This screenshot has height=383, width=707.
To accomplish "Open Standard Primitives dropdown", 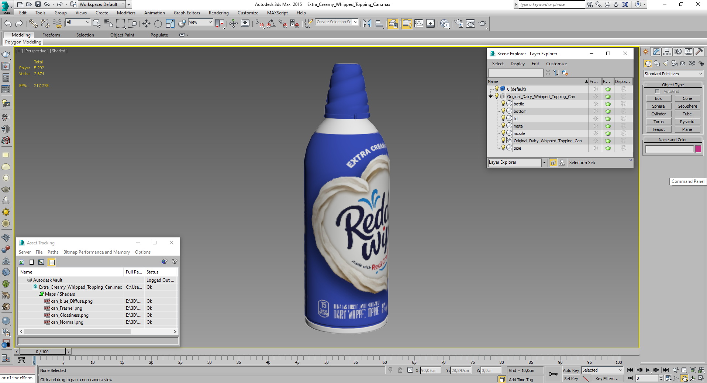I will tap(673, 74).
